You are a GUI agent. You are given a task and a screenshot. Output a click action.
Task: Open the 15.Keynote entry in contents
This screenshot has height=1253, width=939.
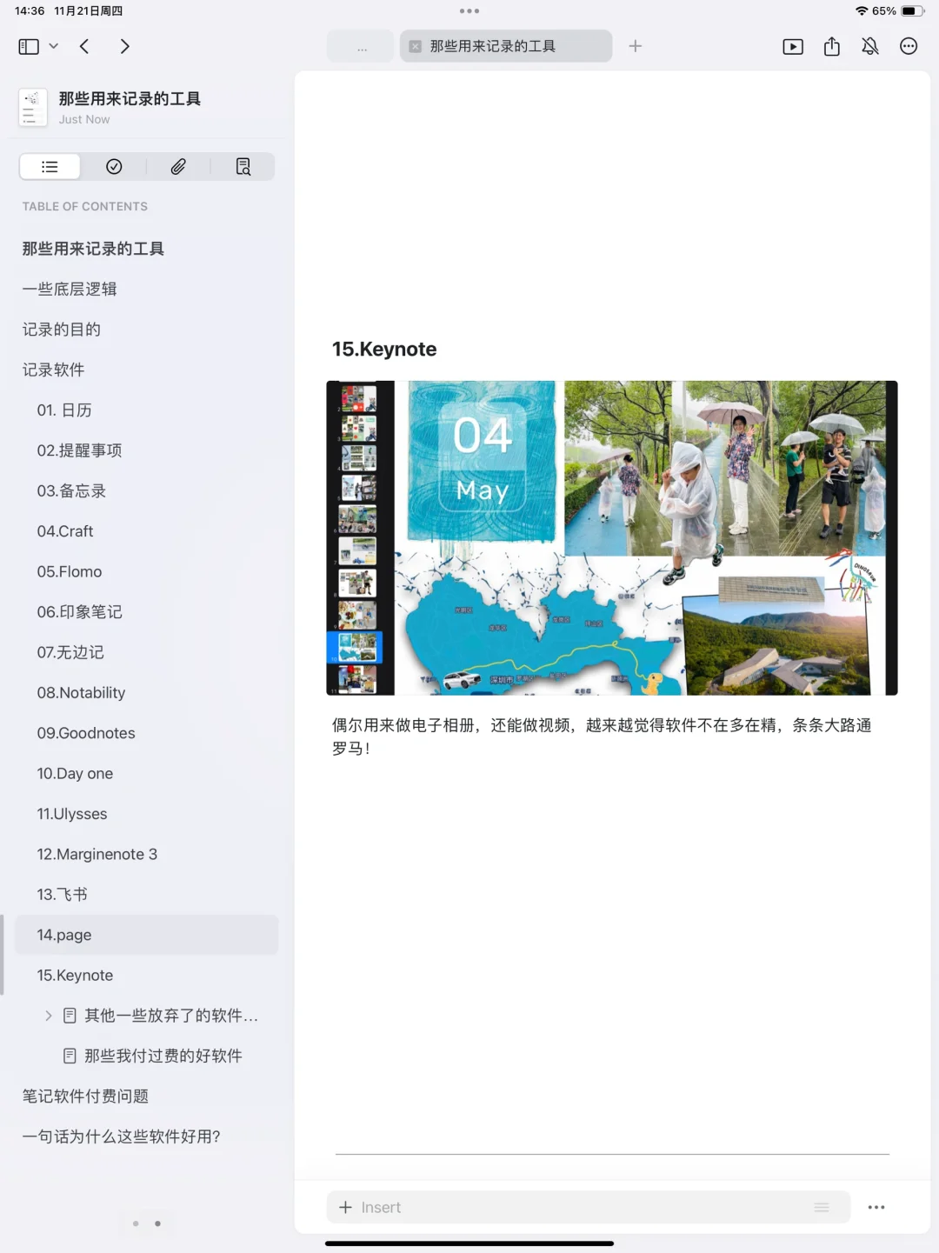[74, 975]
